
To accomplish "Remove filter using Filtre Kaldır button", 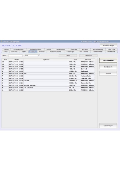I will coord(88,55).
